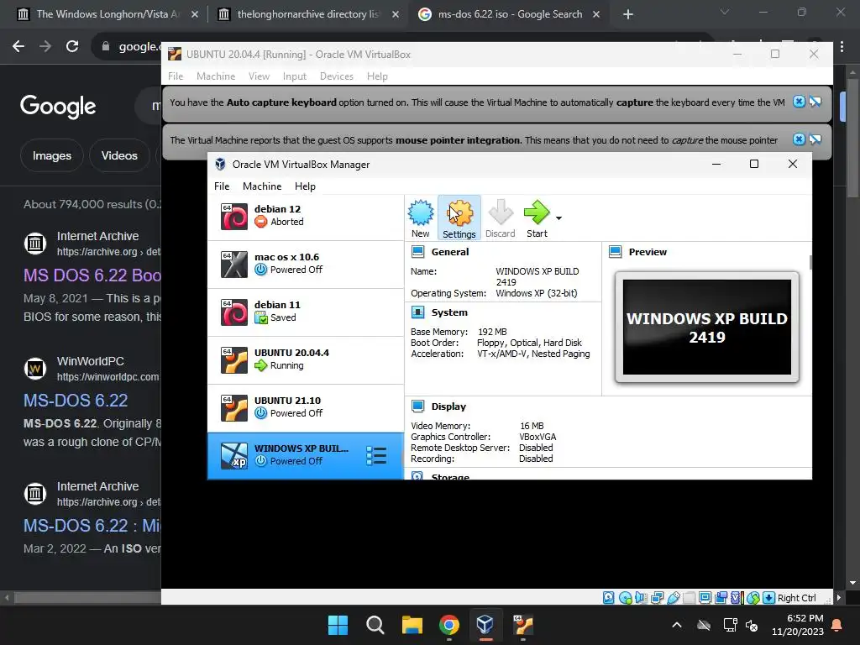The width and height of the screenshot is (860, 645).
Task: Click CPU virtualization icon in VM status bar
Action: pos(737,598)
